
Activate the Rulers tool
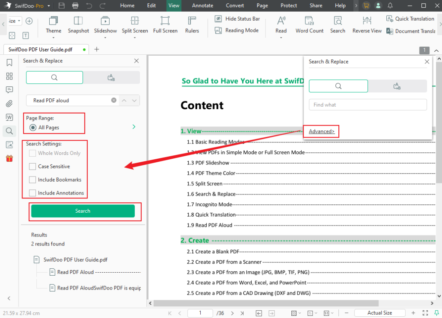tap(192, 25)
